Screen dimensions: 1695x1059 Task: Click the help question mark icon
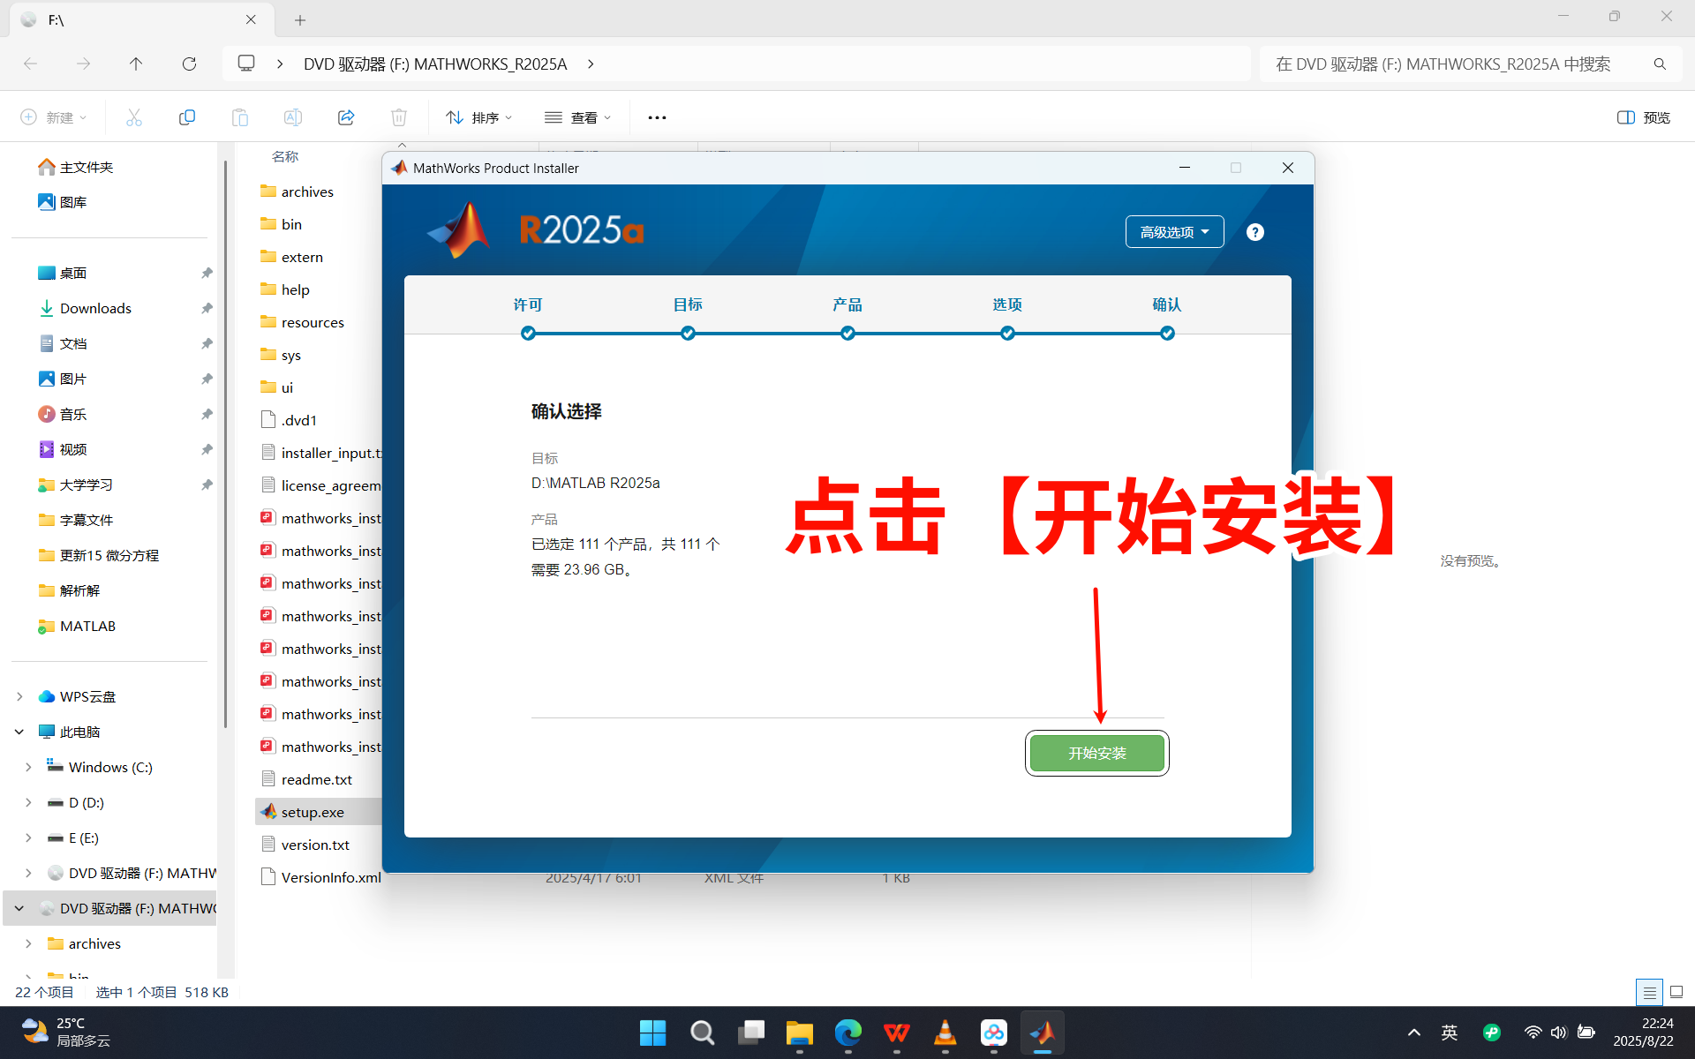click(x=1254, y=232)
